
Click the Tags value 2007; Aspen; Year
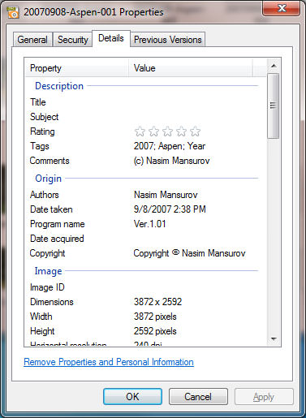pyautogui.click(x=170, y=146)
